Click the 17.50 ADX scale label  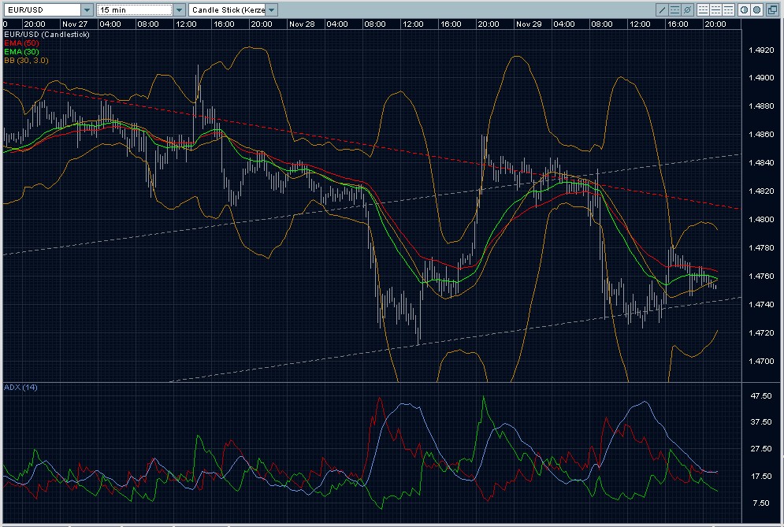pos(761,477)
